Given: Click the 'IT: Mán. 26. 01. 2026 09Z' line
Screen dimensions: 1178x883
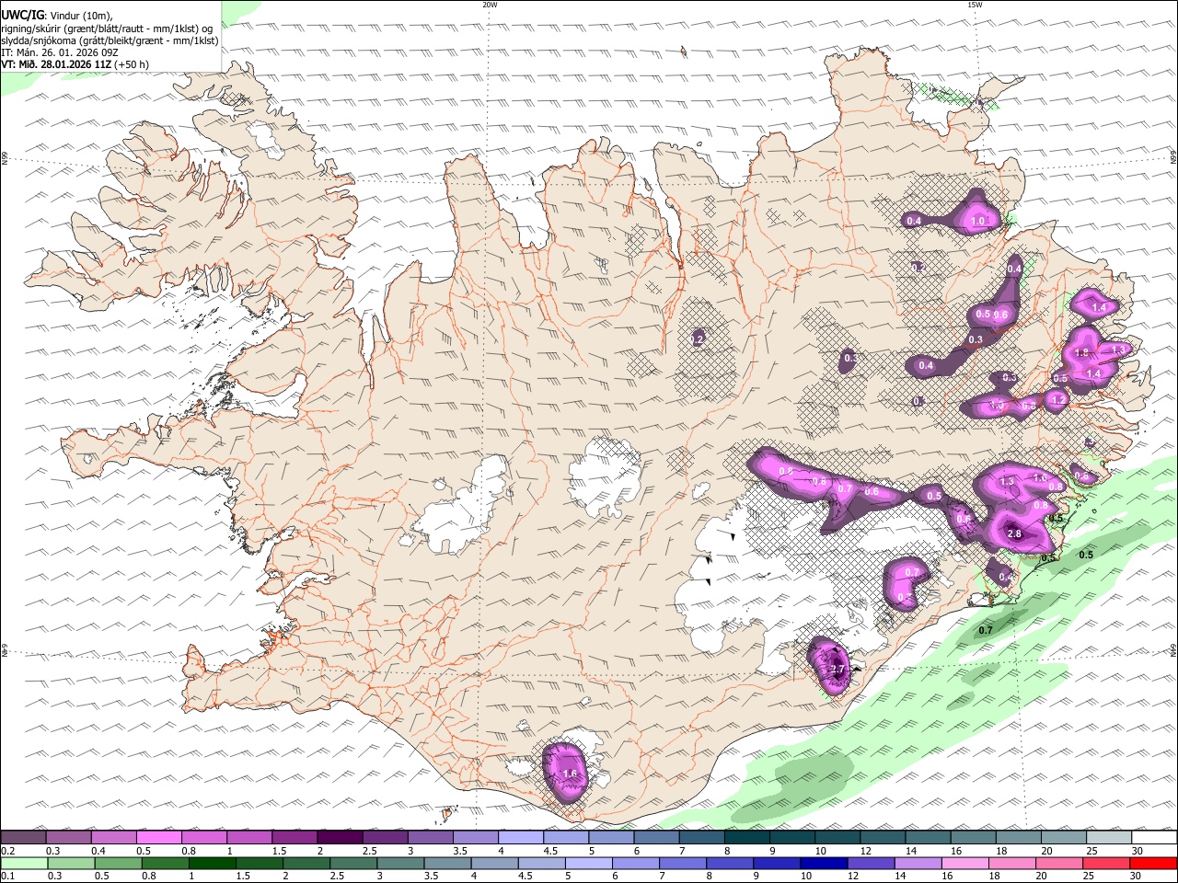Looking at the screenshot, I should tap(60, 52).
